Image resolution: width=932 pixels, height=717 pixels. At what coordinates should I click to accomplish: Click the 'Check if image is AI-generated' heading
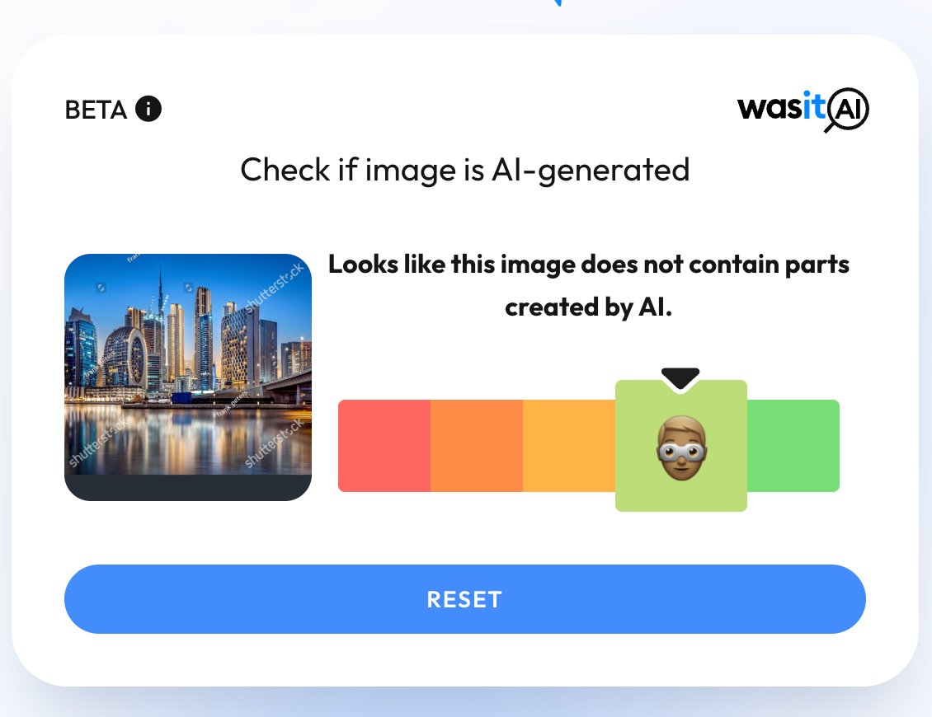point(465,170)
